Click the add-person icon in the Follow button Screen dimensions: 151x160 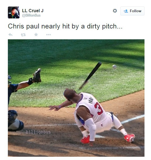(126, 11)
